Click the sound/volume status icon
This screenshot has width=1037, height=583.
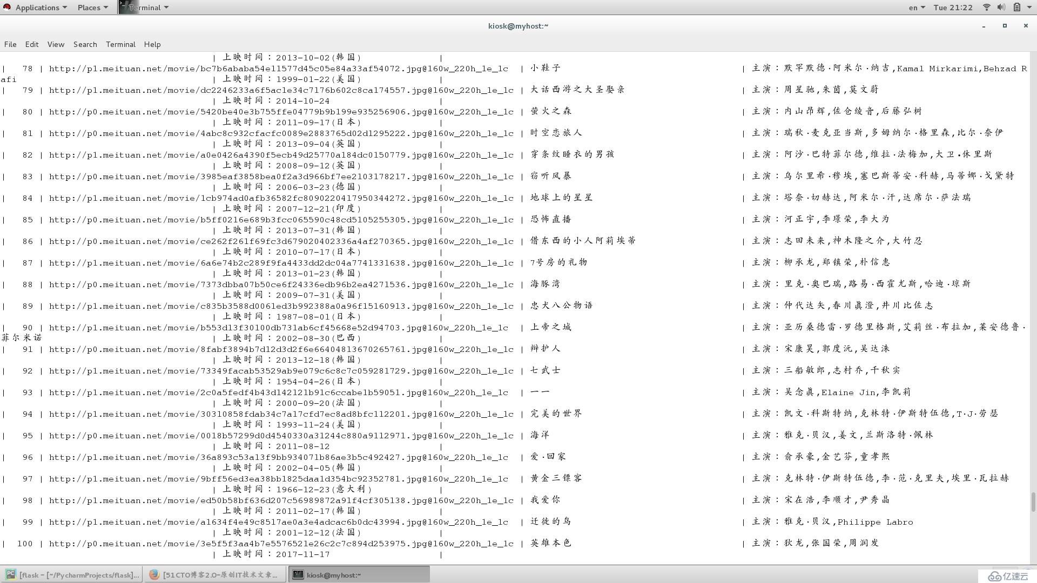click(1001, 7)
